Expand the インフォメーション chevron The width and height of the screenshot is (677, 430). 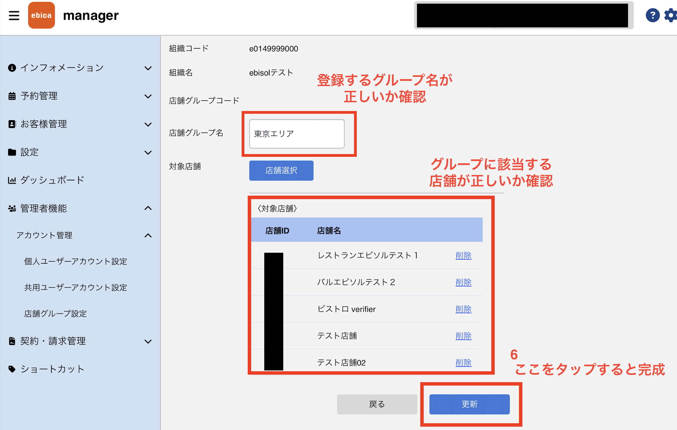coord(148,68)
